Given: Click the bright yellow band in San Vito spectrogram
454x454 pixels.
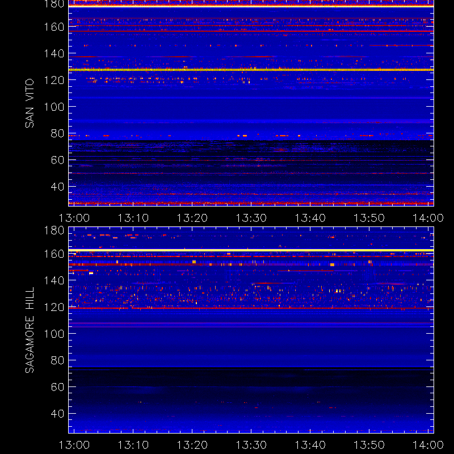Looking at the screenshot, I should 251,70.
